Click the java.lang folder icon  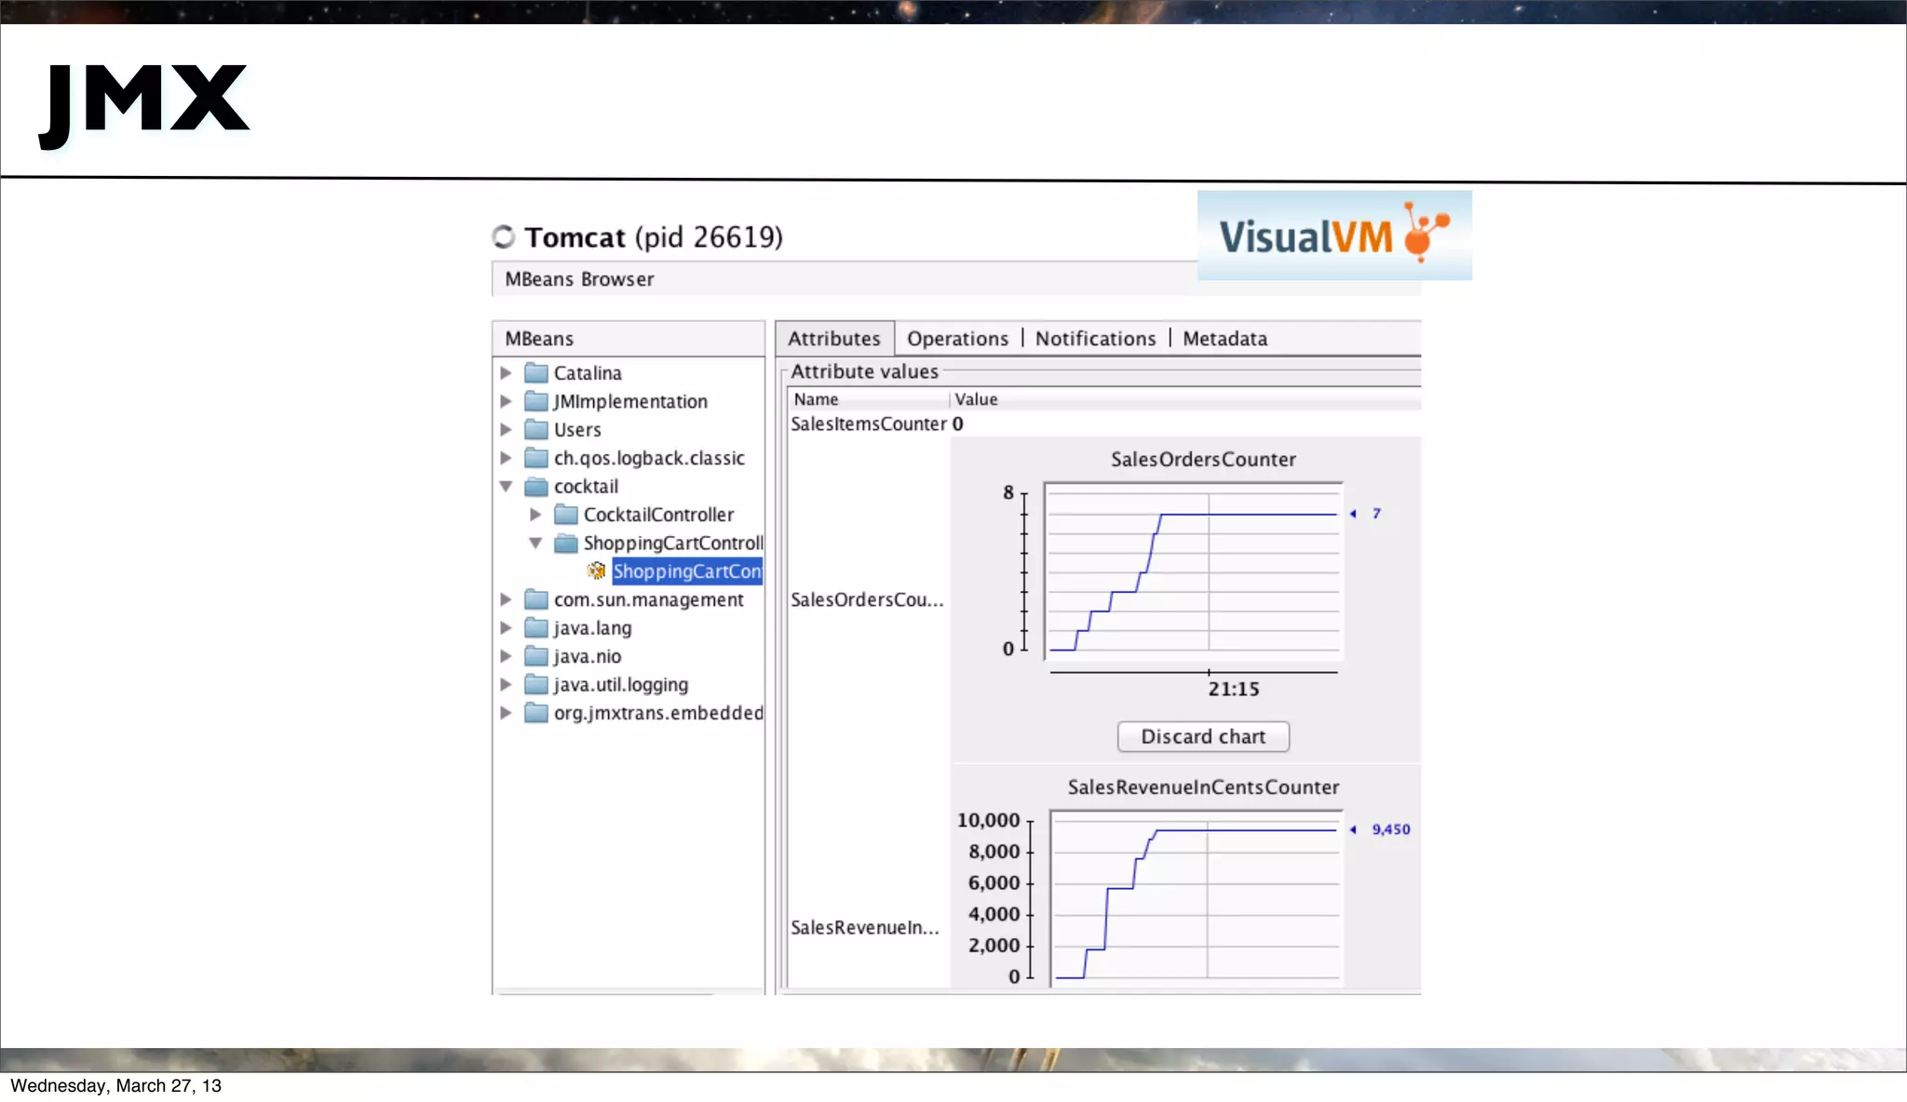pyautogui.click(x=535, y=628)
